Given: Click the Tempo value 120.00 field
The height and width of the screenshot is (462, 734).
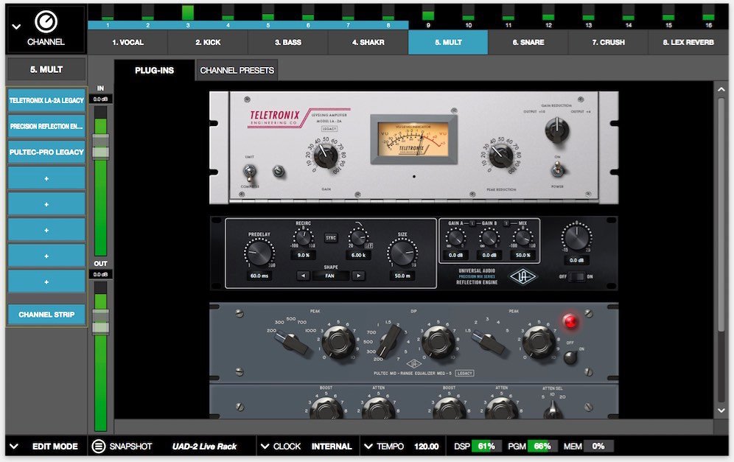Looking at the screenshot, I should point(427,446).
